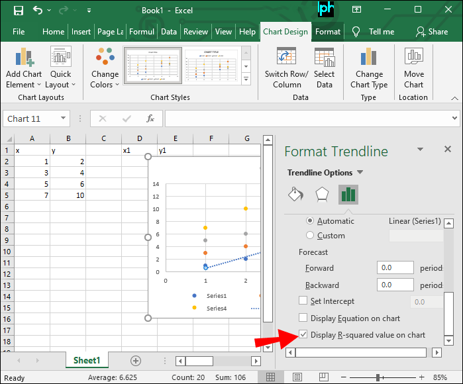Click the Save icon in title bar

pos(18,11)
